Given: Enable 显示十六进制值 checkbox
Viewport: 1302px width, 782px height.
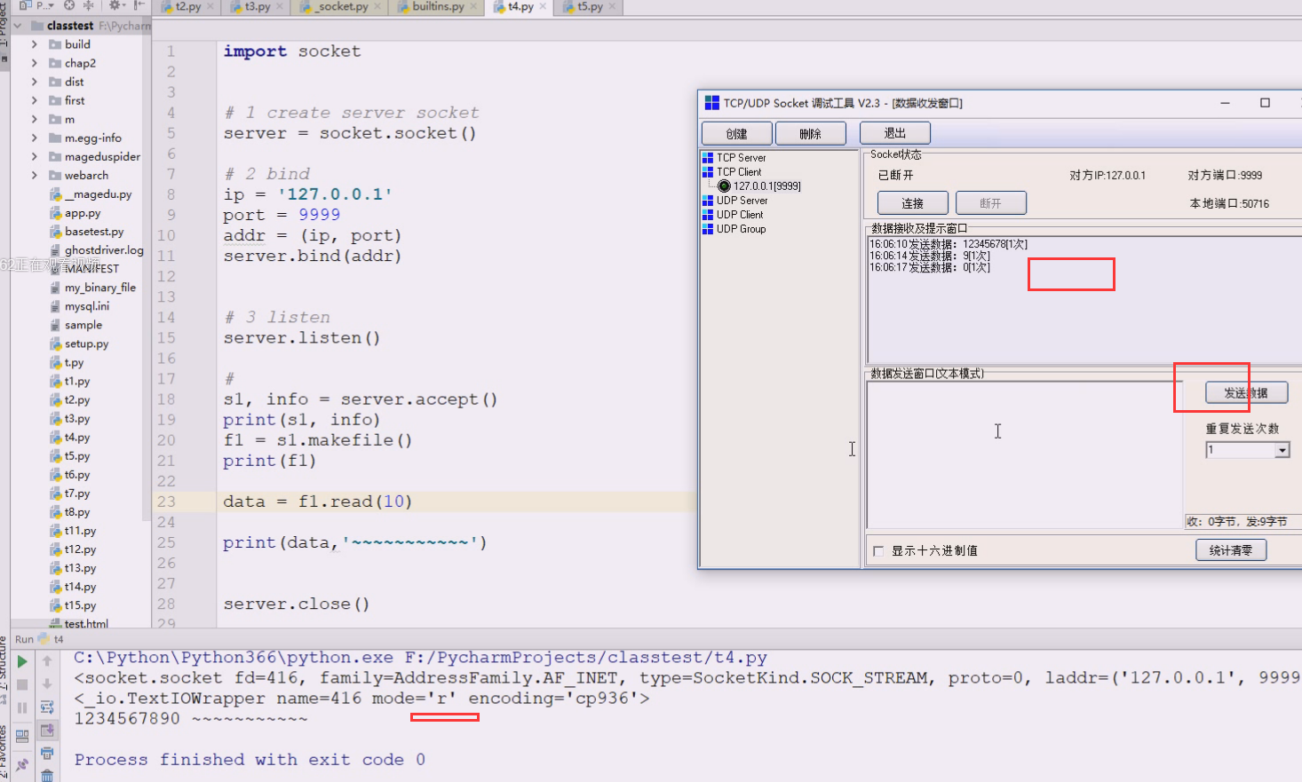Looking at the screenshot, I should click(877, 549).
